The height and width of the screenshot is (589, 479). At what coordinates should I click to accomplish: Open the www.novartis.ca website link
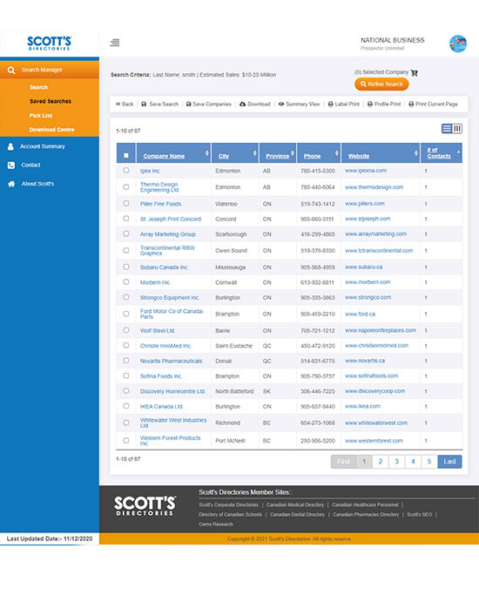(x=365, y=361)
